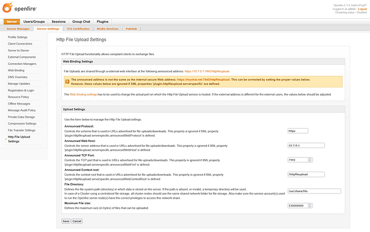Follow the Web Binding settings link
Screen dimensions: 370x232
[x=83, y=94]
